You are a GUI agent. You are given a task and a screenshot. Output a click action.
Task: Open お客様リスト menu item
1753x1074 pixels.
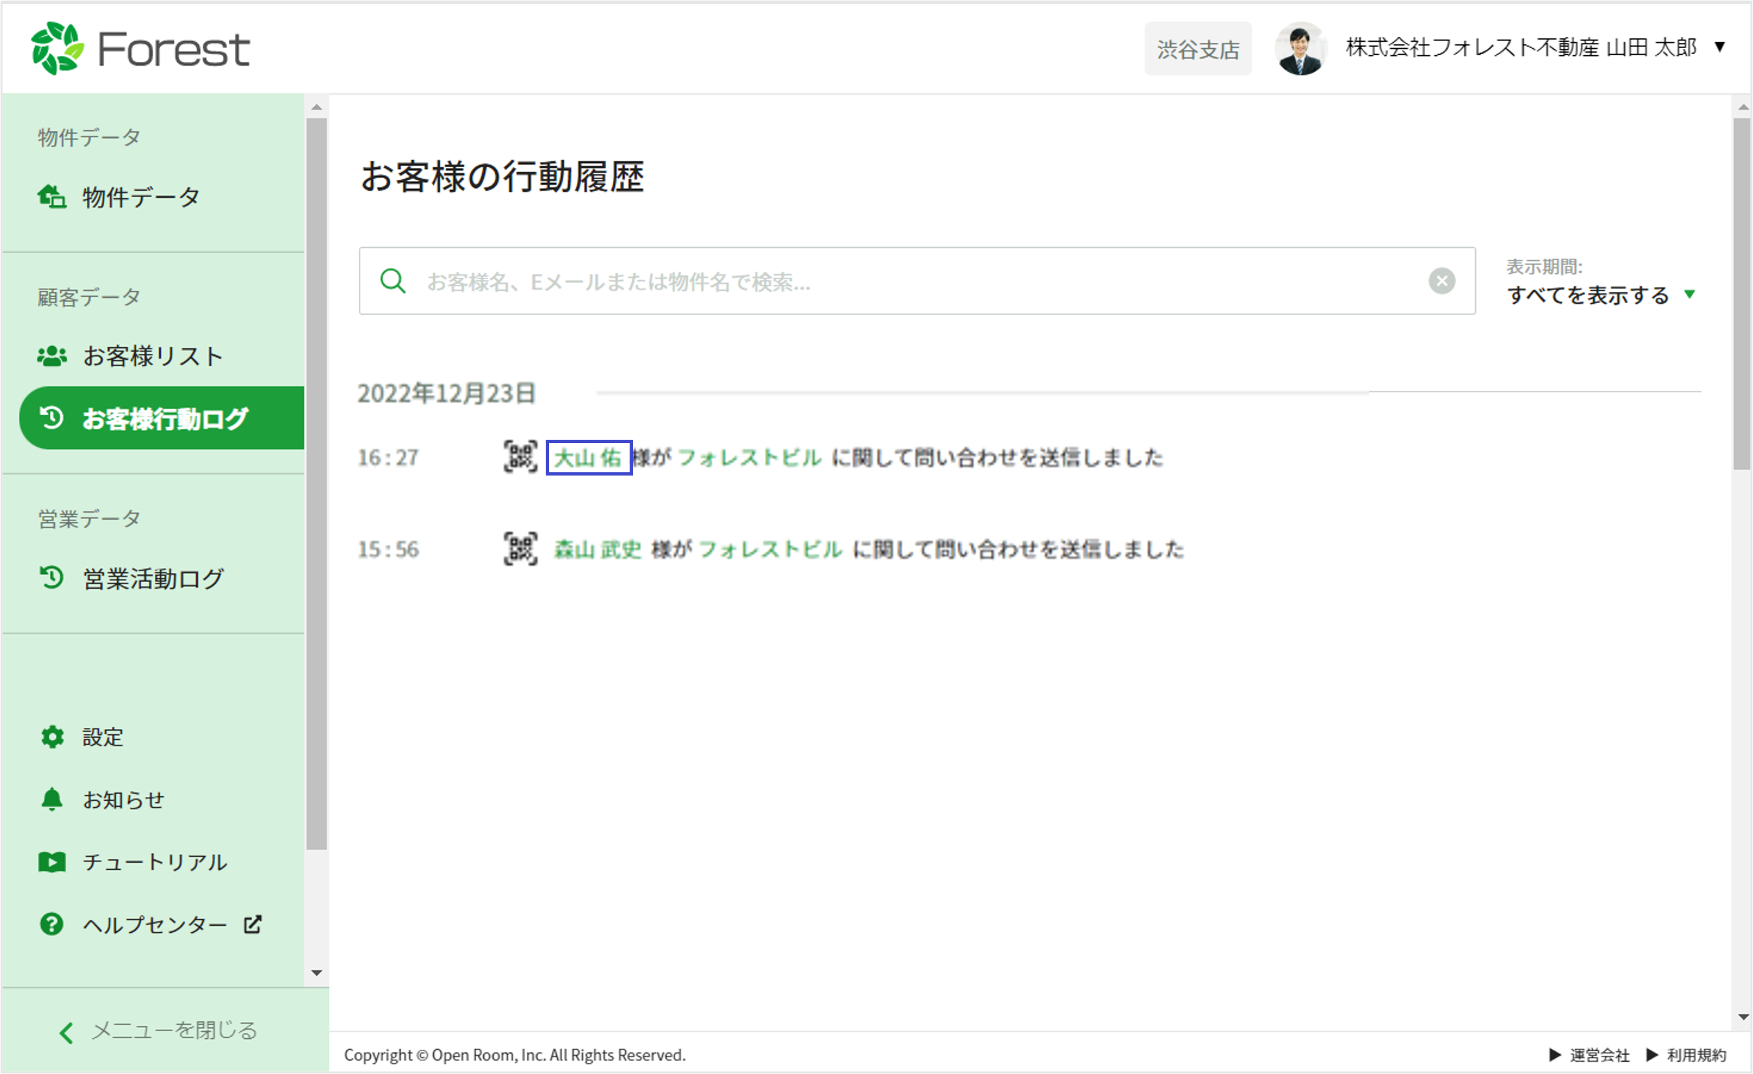pyautogui.click(x=153, y=356)
